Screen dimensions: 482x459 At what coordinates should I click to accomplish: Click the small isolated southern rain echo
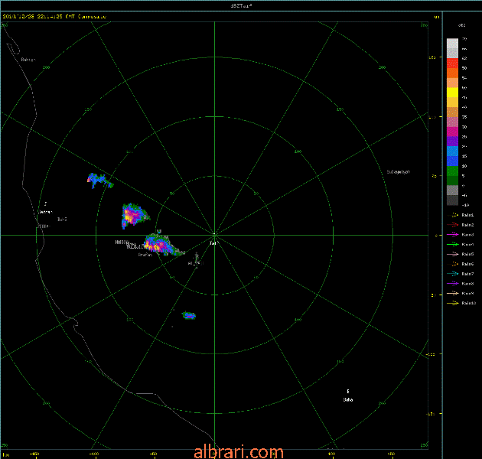pyautogui.click(x=189, y=315)
